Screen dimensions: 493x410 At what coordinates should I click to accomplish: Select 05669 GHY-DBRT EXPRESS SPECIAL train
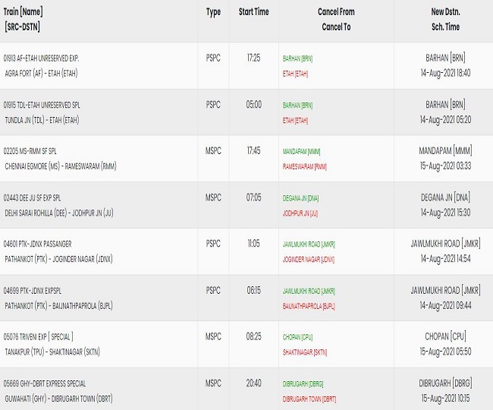coord(46,383)
